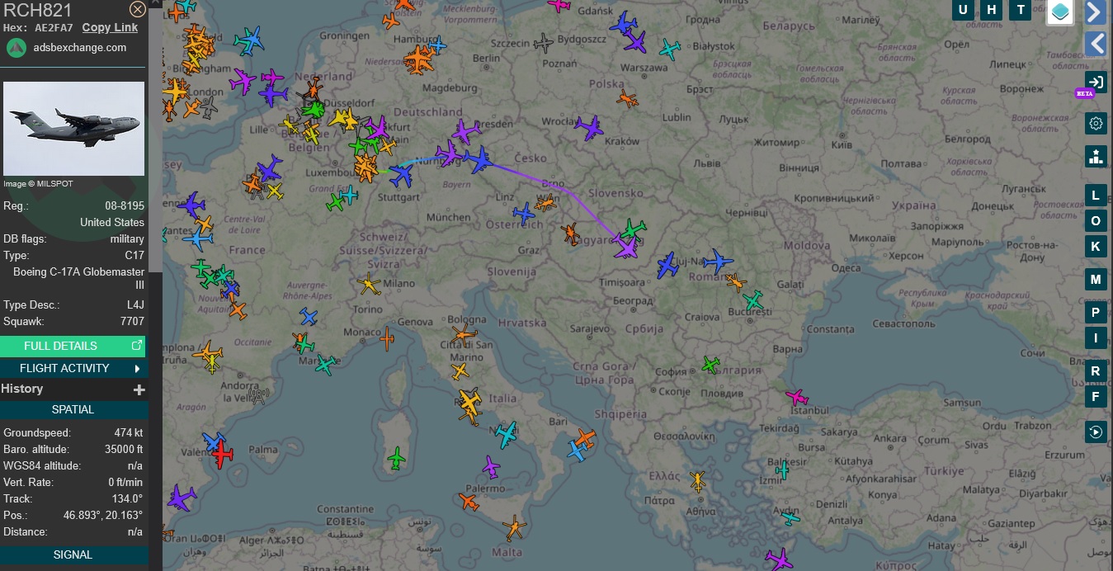Select the dark aircraft near Bydgoszcz
The height and width of the screenshot is (571, 1113).
(x=543, y=42)
